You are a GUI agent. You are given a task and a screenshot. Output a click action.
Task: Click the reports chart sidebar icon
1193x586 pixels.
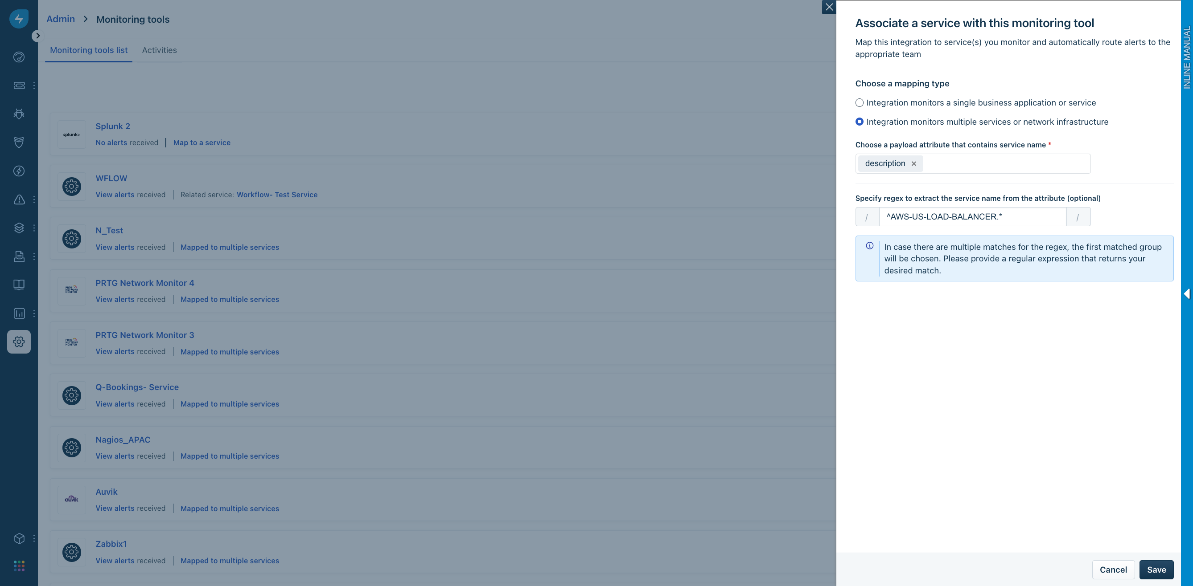pos(19,313)
